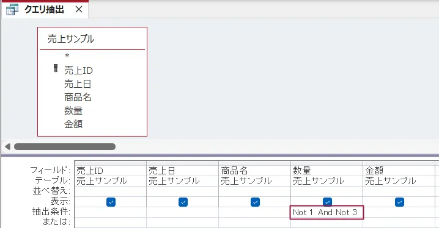Click the または cell for 数量
This screenshot has height=228, width=439.
coord(327,223)
